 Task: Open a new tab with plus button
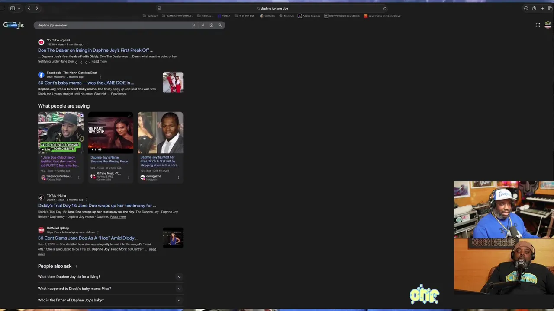tap(542, 8)
